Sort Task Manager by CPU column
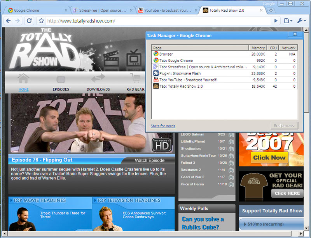The image size is (311, 238). [x=273, y=48]
